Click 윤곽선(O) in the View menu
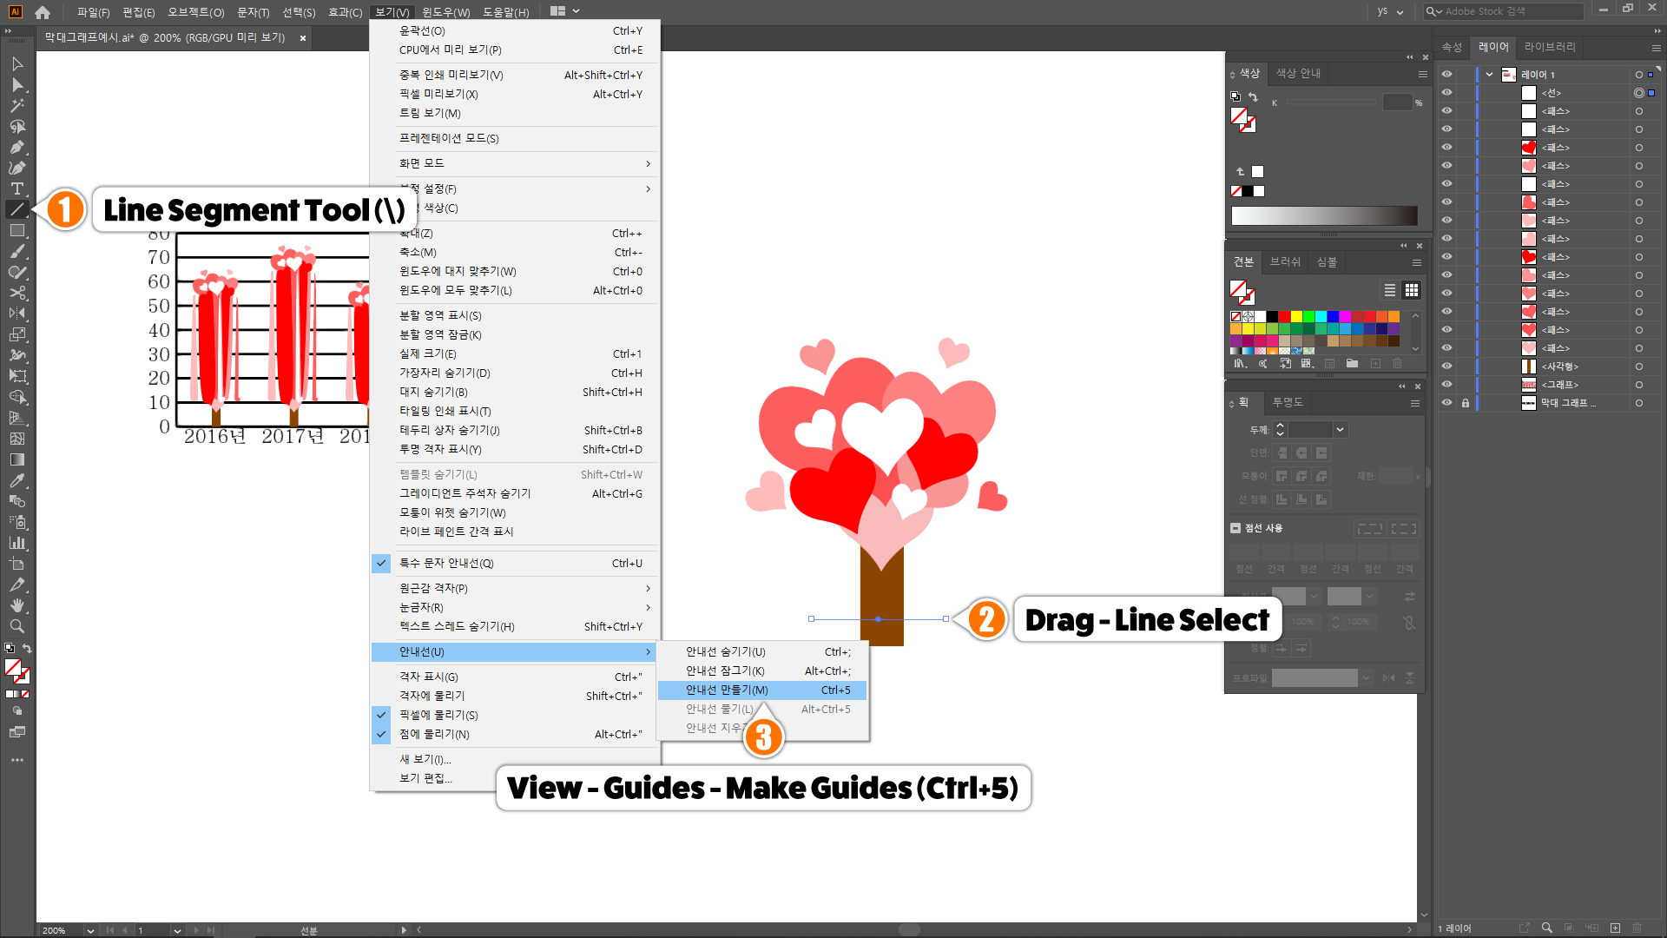 pyautogui.click(x=514, y=30)
